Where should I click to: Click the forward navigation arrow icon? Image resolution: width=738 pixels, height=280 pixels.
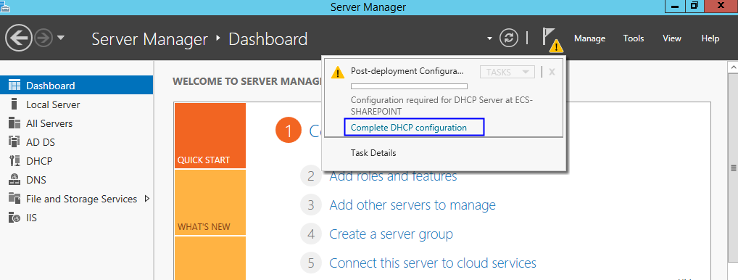[43, 38]
